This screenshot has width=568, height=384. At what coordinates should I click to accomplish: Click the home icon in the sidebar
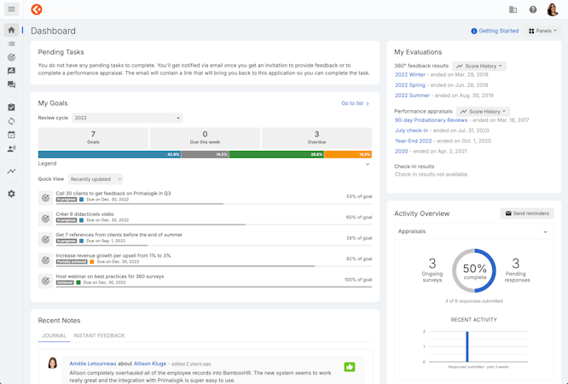(x=11, y=30)
